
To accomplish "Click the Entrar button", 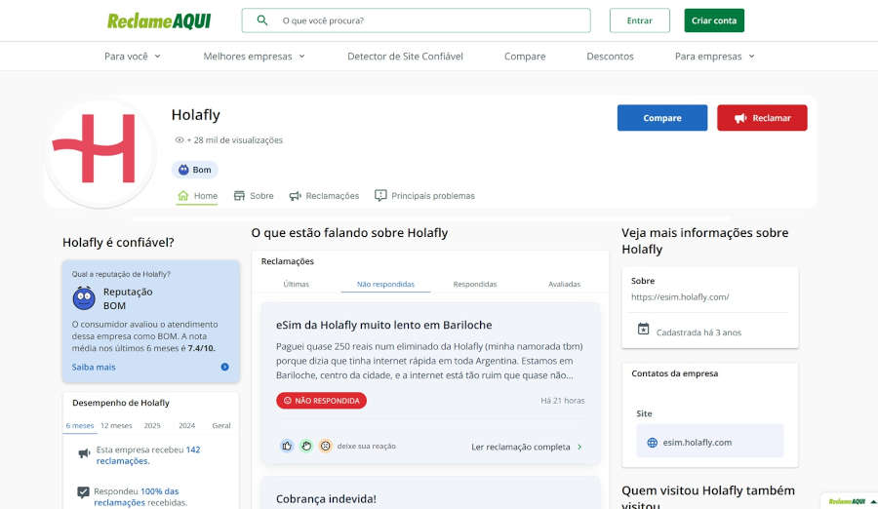I will point(639,20).
